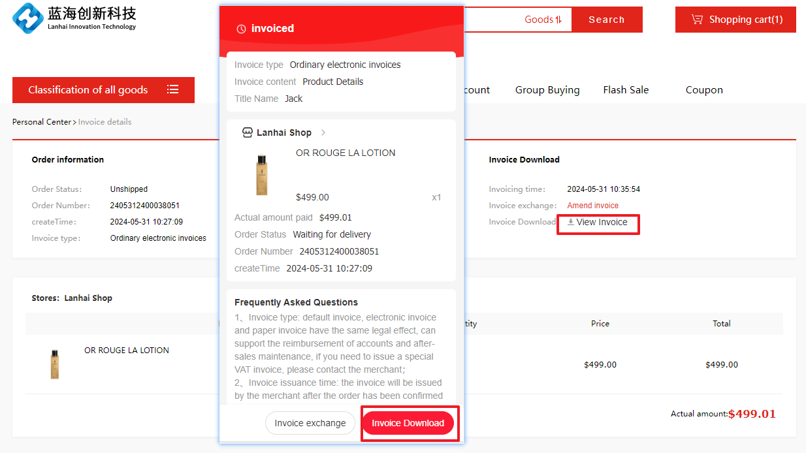Click the Invoice exchange button
This screenshot has height=453, width=806.
(310, 423)
